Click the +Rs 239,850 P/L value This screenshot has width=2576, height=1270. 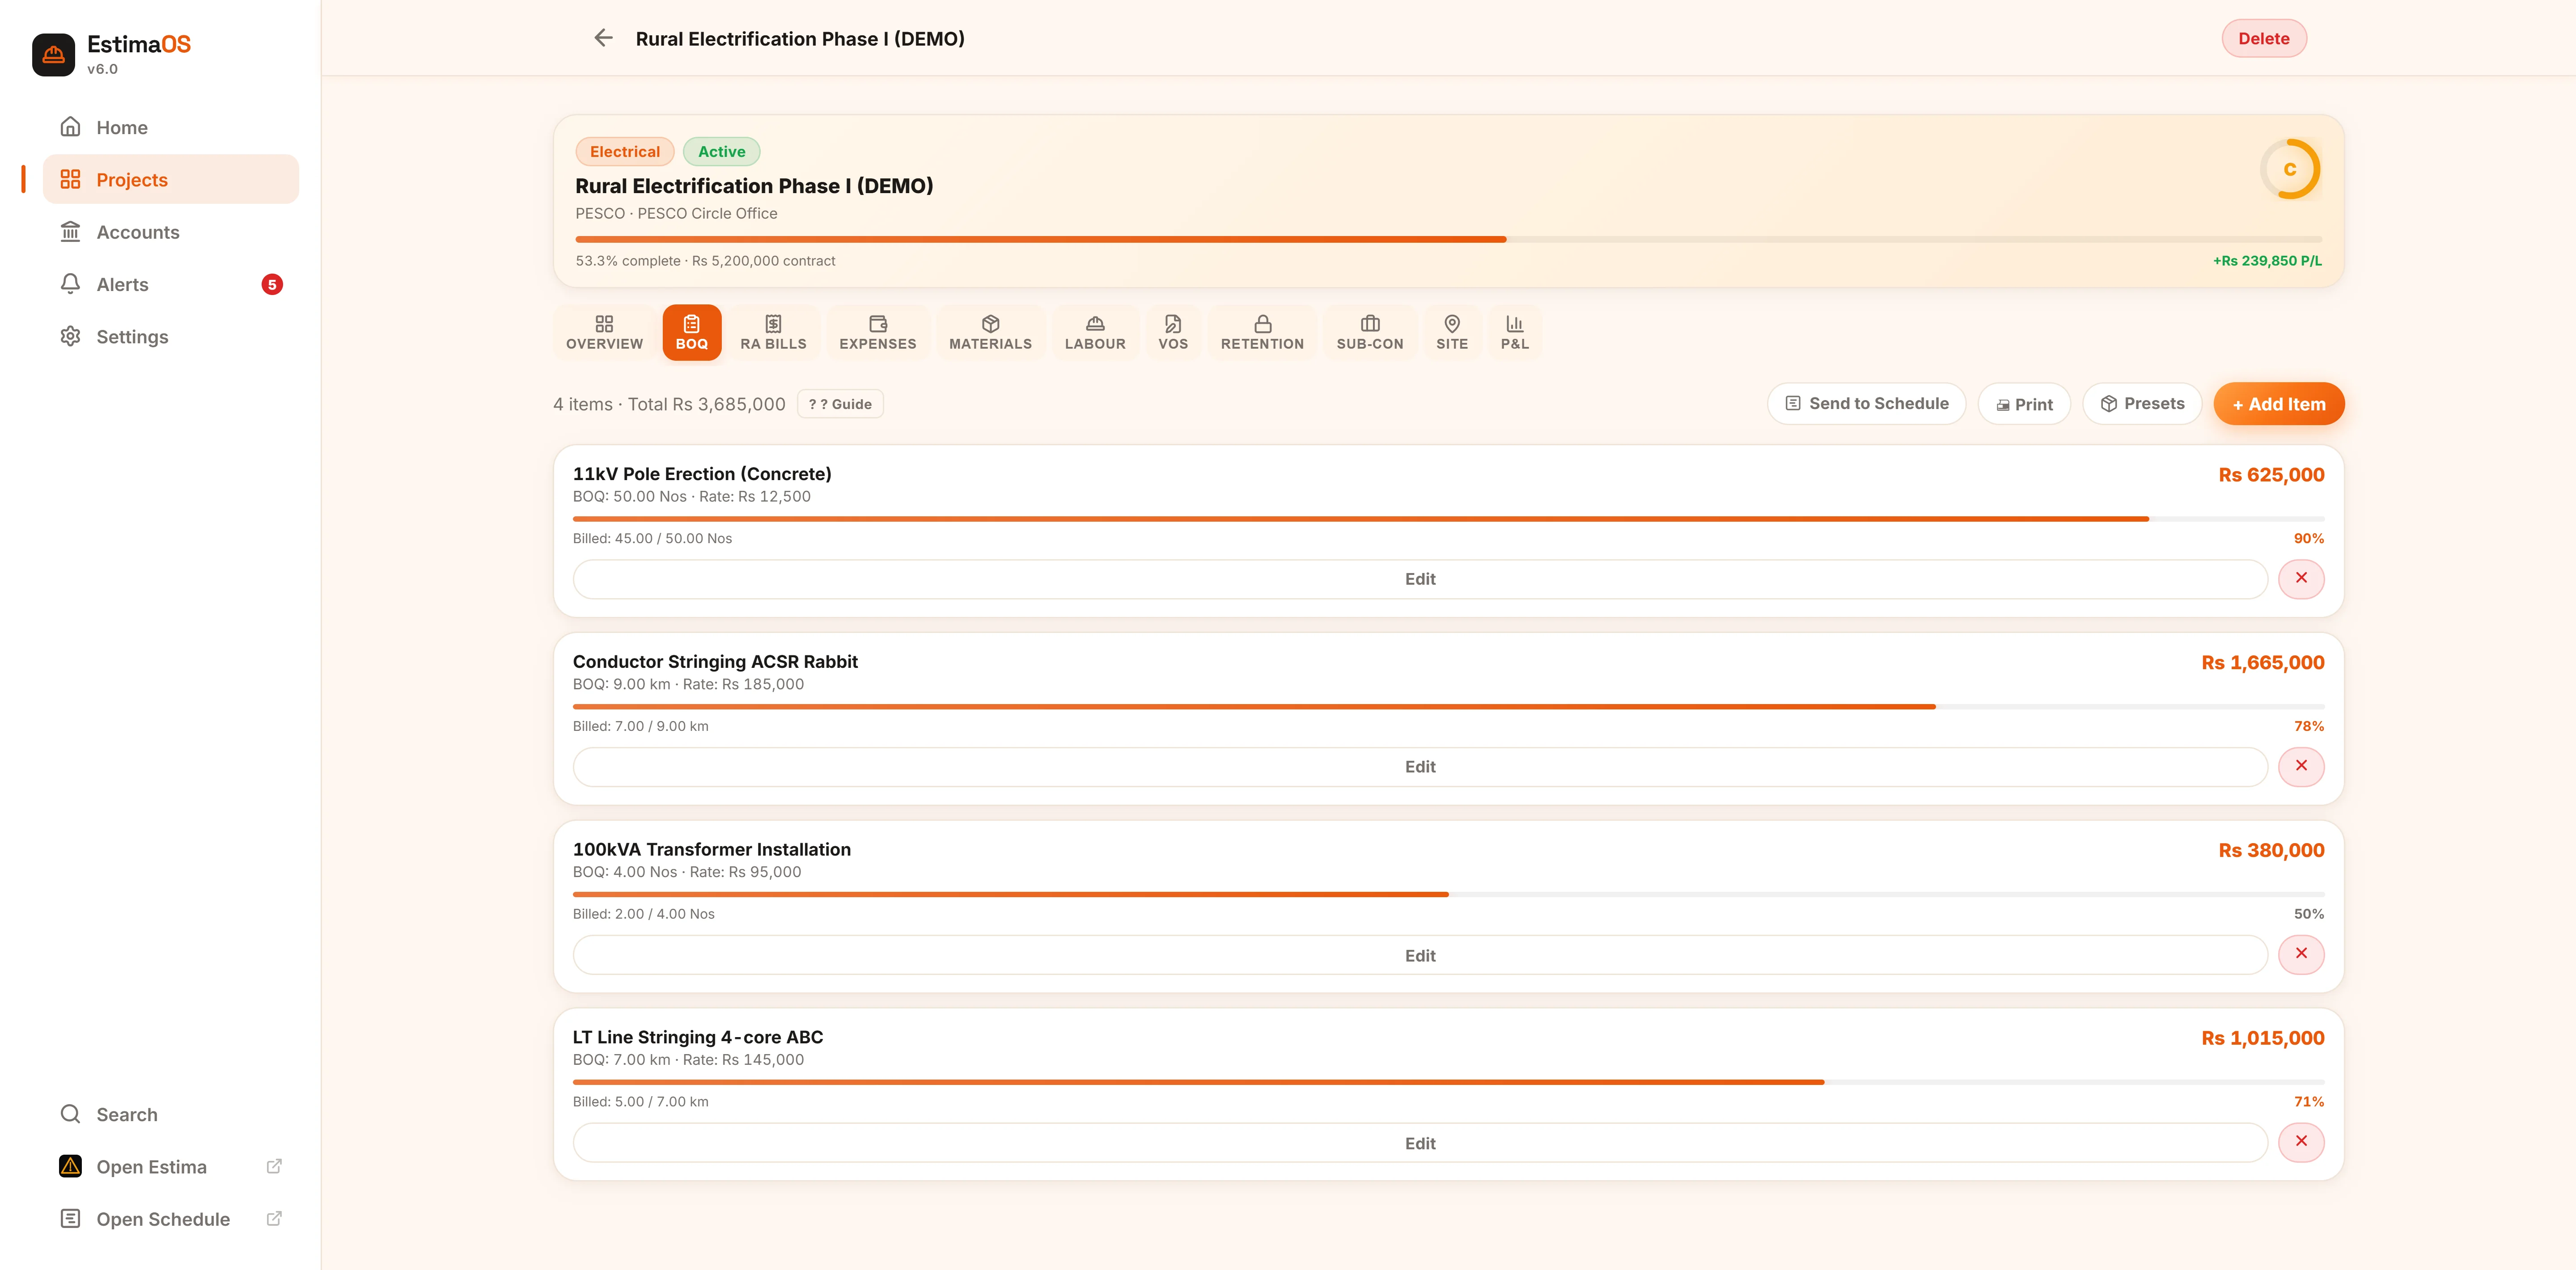[2267, 261]
